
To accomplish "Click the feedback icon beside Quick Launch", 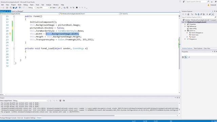I will 184,1.
